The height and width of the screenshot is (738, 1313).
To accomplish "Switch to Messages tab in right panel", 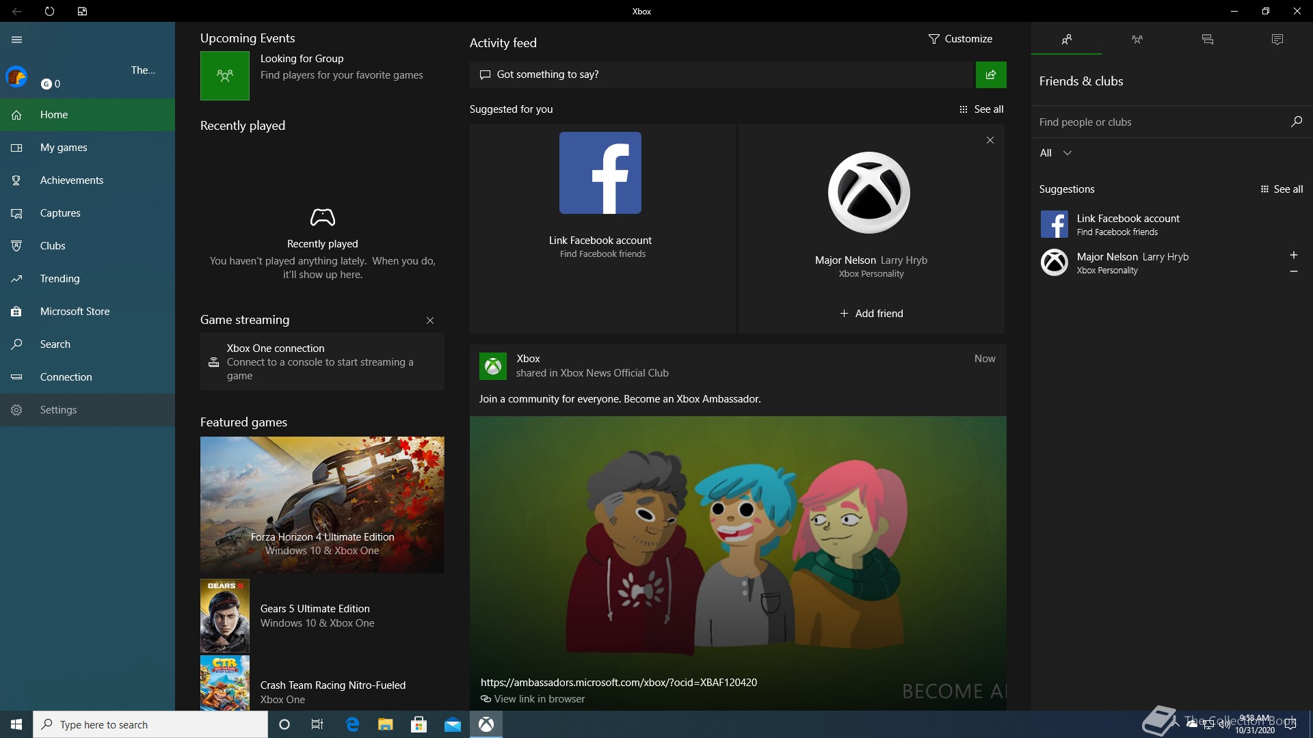I will click(1207, 40).
